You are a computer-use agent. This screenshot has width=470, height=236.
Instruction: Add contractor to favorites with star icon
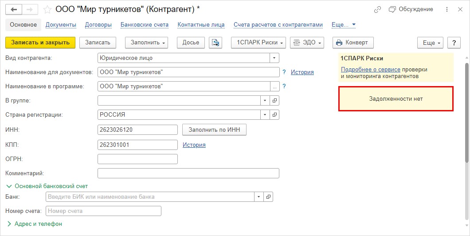click(47, 10)
